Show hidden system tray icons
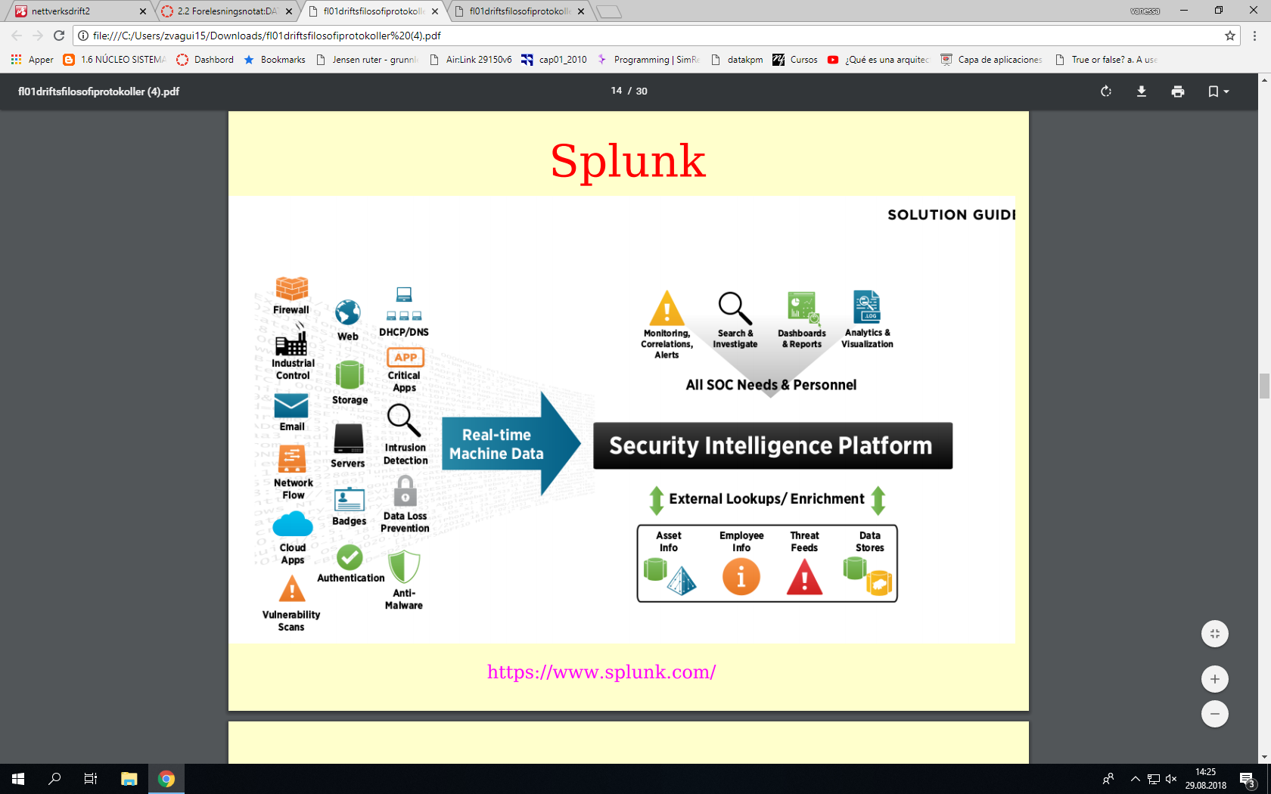This screenshot has width=1271, height=794. [x=1135, y=779]
